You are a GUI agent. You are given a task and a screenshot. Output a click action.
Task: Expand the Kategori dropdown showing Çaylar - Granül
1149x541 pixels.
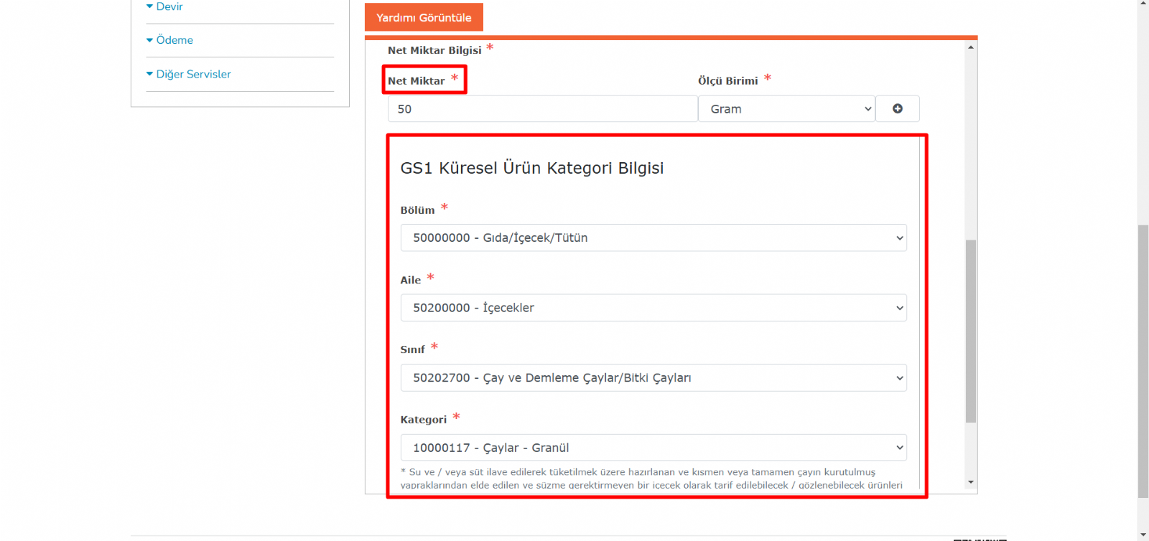coord(653,448)
